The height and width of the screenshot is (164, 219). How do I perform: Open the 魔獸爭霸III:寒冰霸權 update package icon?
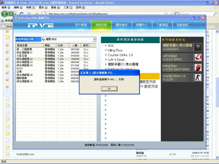[198, 47]
